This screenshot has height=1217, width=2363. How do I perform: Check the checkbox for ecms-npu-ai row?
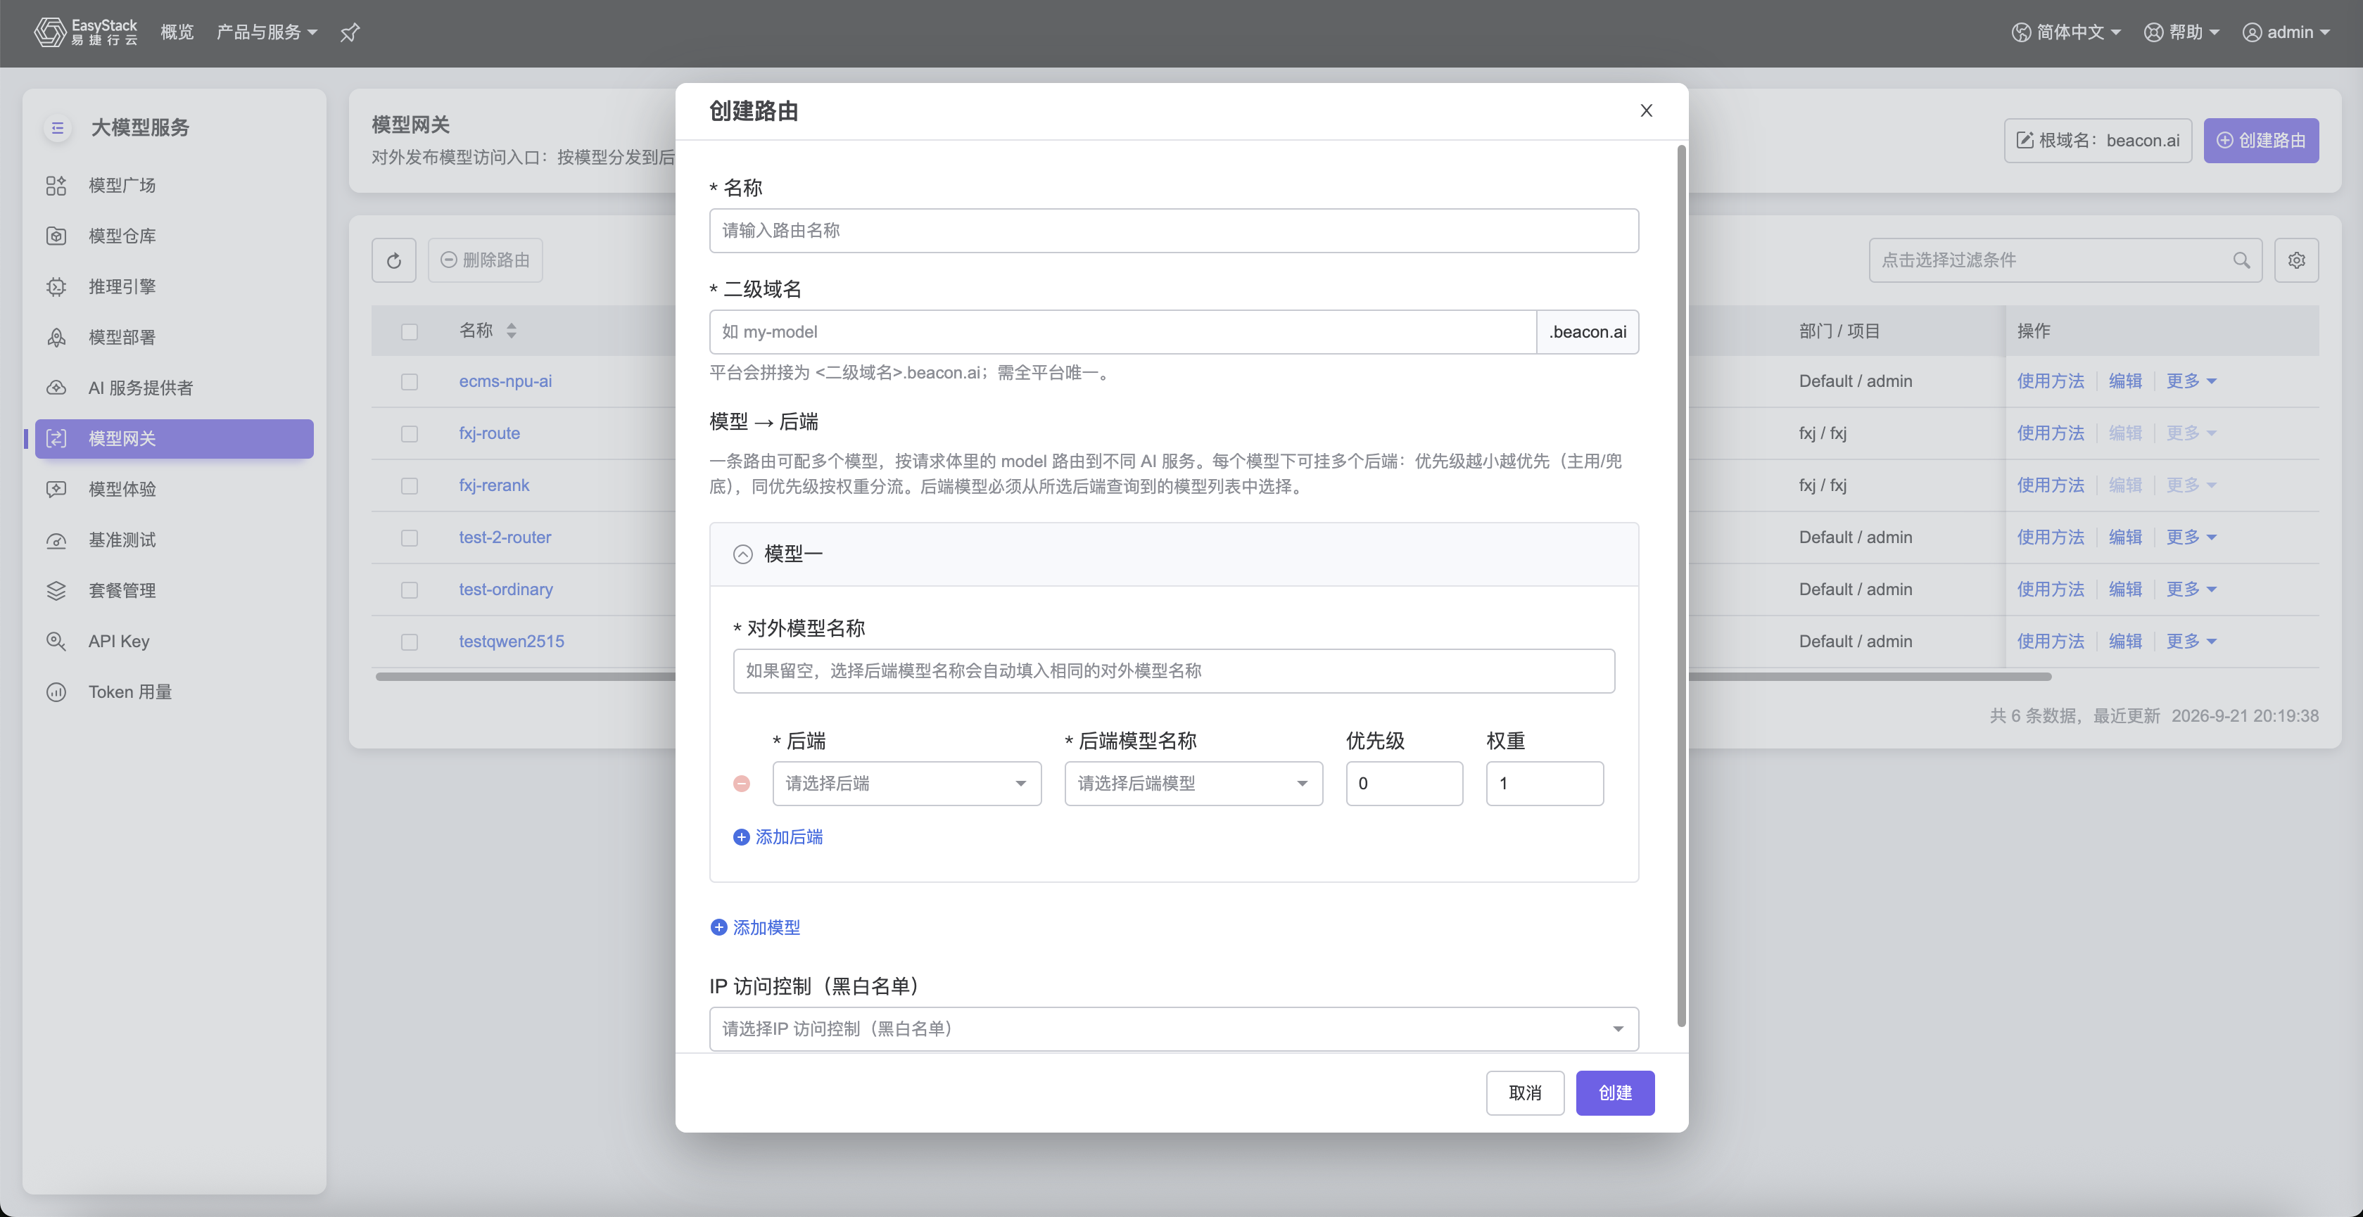[x=409, y=381]
